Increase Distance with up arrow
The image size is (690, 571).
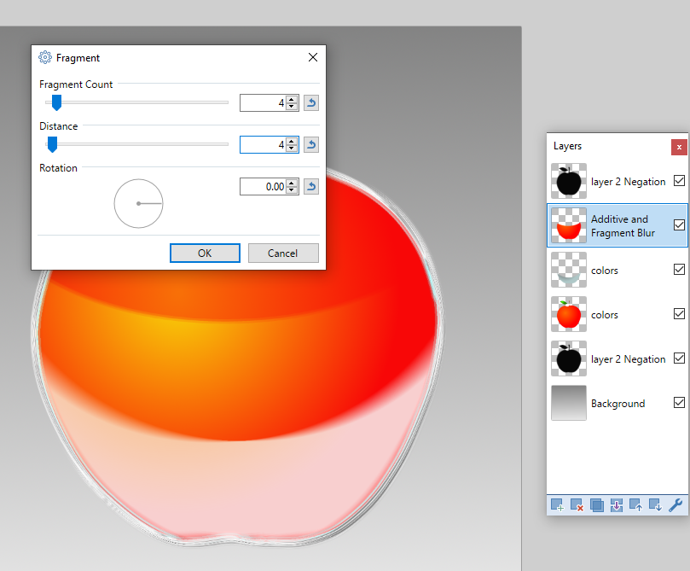tap(292, 142)
